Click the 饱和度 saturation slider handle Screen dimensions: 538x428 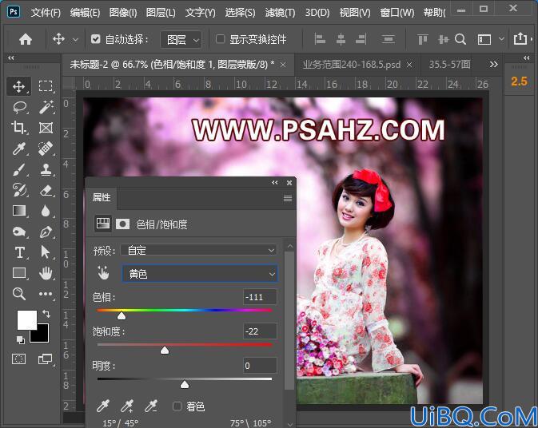click(x=165, y=351)
